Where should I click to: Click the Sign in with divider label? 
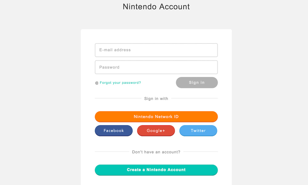coord(156,99)
